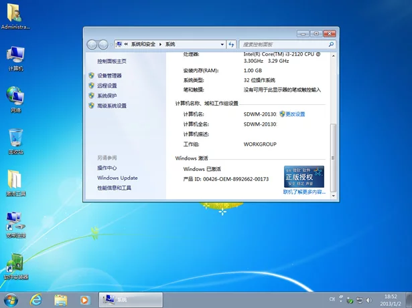Click the scrollbar up arrow
The height and width of the screenshot is (308, 412).
(333, 56)
